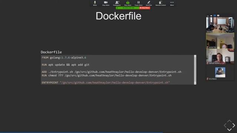
Task: Click the ENTRYPOINT code line
Action: pos(106,83)
